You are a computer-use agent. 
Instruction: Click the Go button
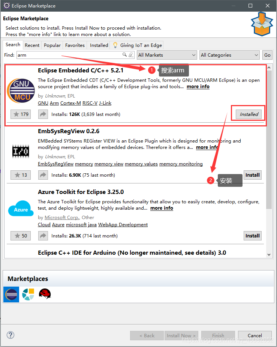tap(267, 55)
